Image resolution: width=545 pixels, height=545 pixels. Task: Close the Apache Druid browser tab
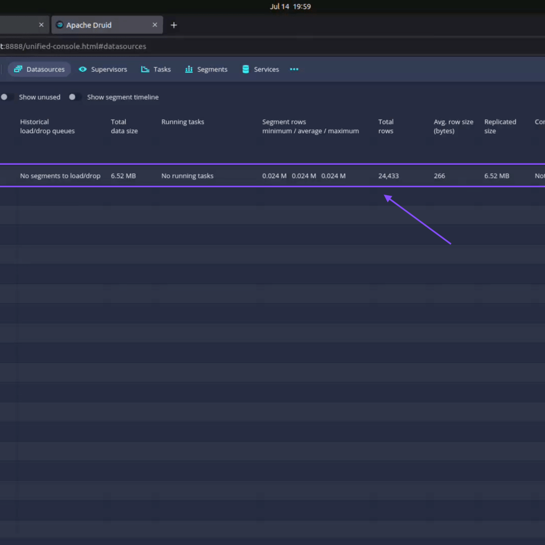(155, 25)
